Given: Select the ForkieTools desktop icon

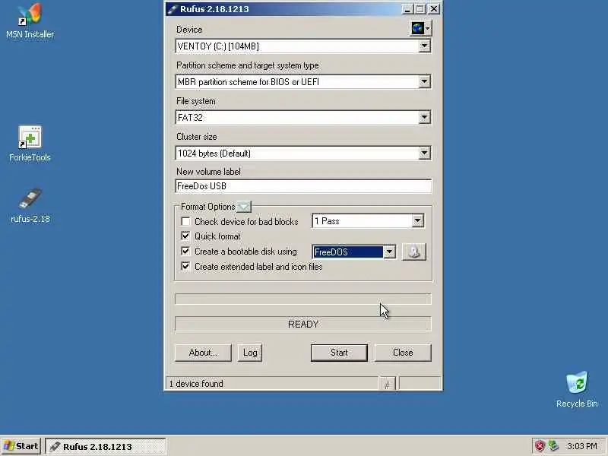Looking at the screenshot, I should point(30,144).
